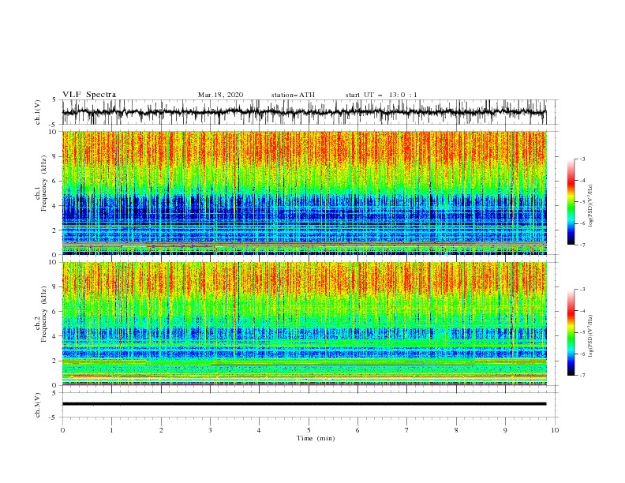The height and width of the screenshot is (483, 625).
Task: Click time axis tick label 4
Action: coord(259,430)
